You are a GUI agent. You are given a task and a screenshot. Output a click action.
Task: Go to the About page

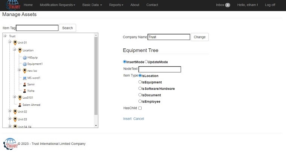(x=135, y=5)
